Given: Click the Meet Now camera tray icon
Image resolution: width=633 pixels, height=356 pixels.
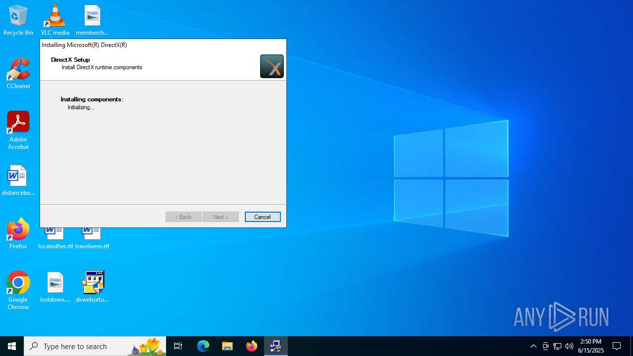Looking at the screenshot, I should pyautogui.click(x=545, y=346).
